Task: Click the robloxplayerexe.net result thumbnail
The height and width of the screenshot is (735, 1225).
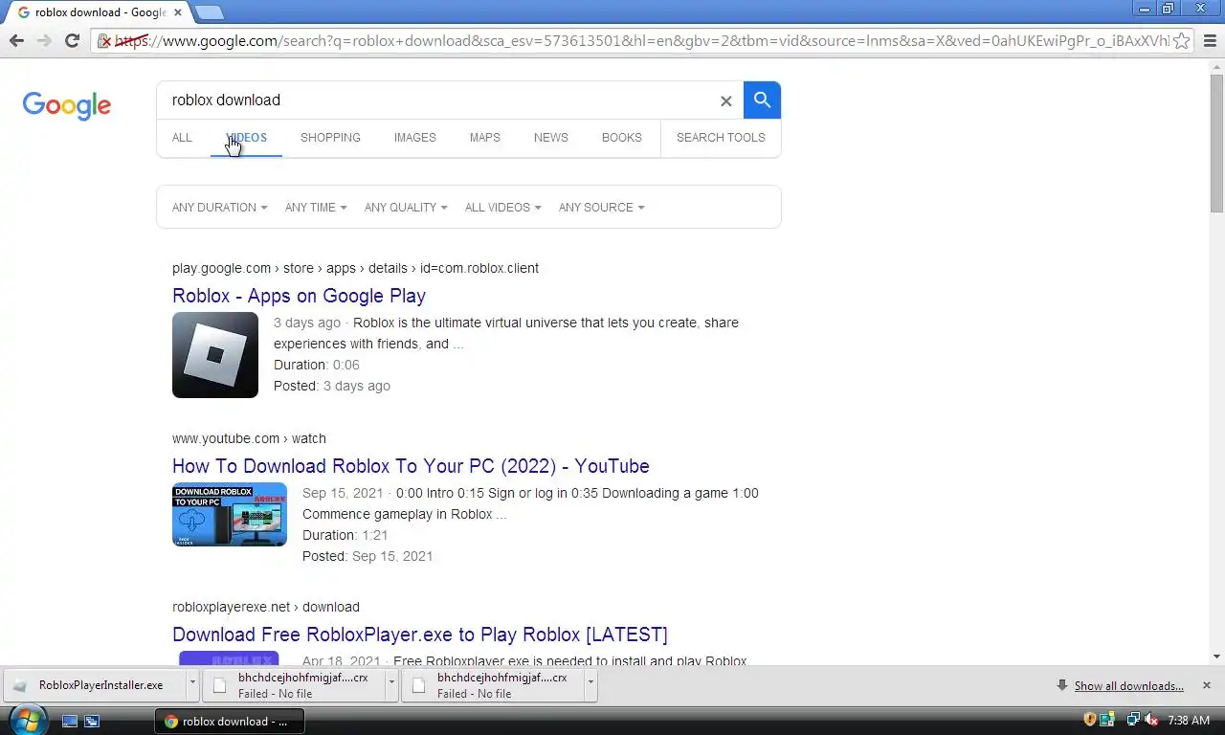Action: pos(229,658)
